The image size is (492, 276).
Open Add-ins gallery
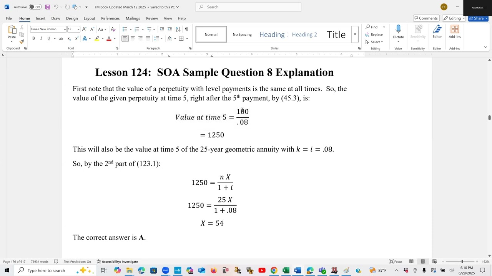click(x=455, y=32)
